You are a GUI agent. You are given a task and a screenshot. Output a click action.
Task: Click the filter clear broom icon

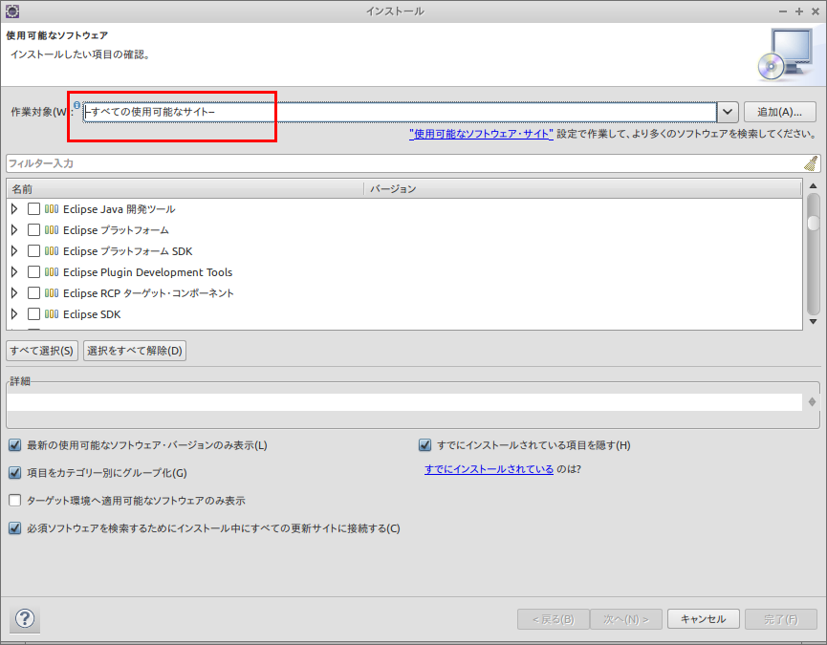click(x=811, y=163)
